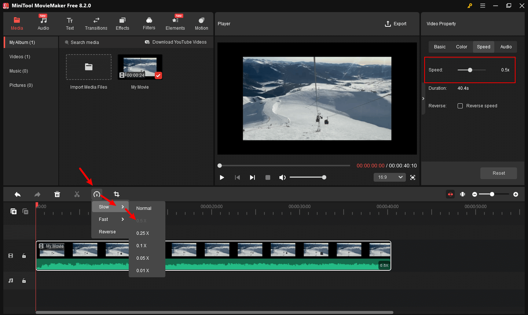Select the My Movie media thumbnail
This screenshot has height=315, width=528.
pos(140,67)
